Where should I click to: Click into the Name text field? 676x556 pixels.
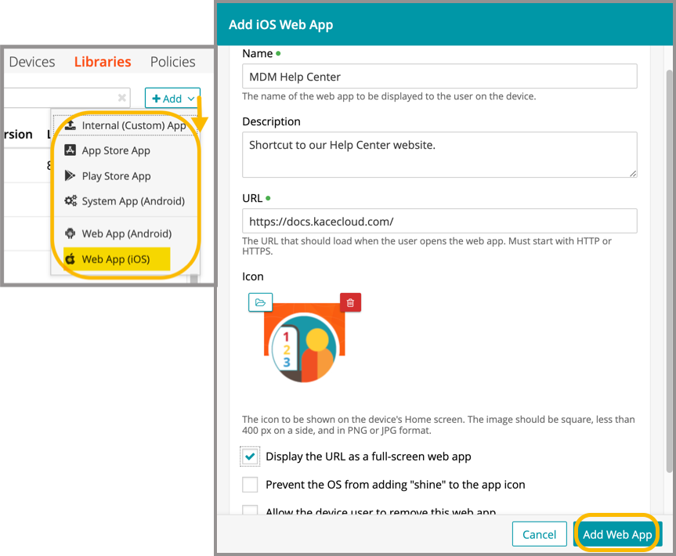(439, 77)
